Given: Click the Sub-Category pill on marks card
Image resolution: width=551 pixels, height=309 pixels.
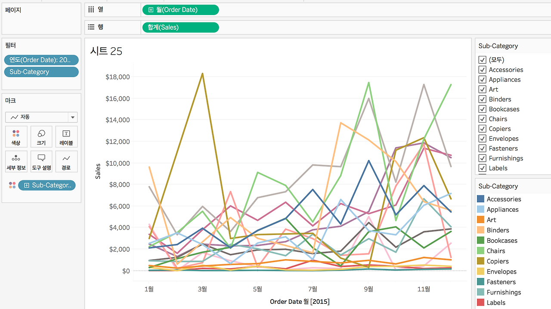Looking at the screenshot, I should pos(46,185).
